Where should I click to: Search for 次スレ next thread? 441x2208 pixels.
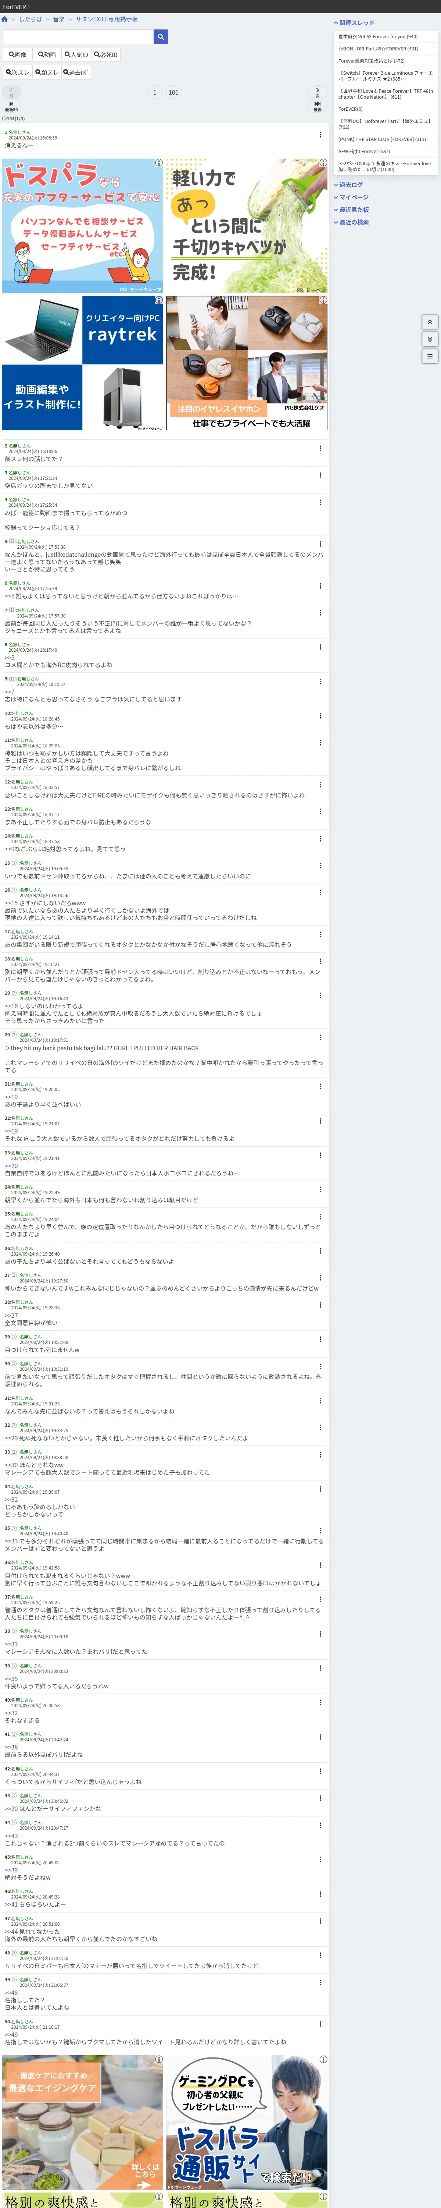18,73
